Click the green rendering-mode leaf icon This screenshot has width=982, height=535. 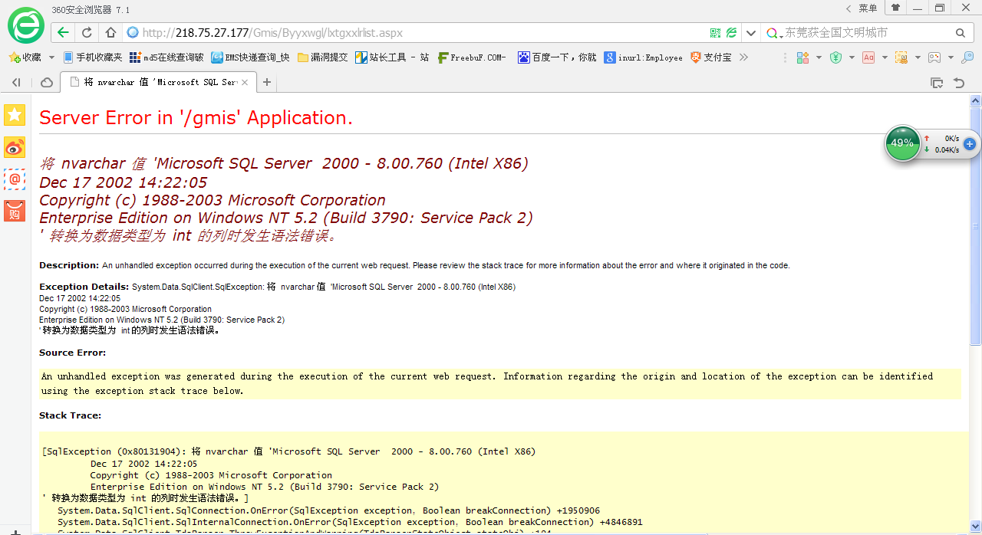coord(732,33)
